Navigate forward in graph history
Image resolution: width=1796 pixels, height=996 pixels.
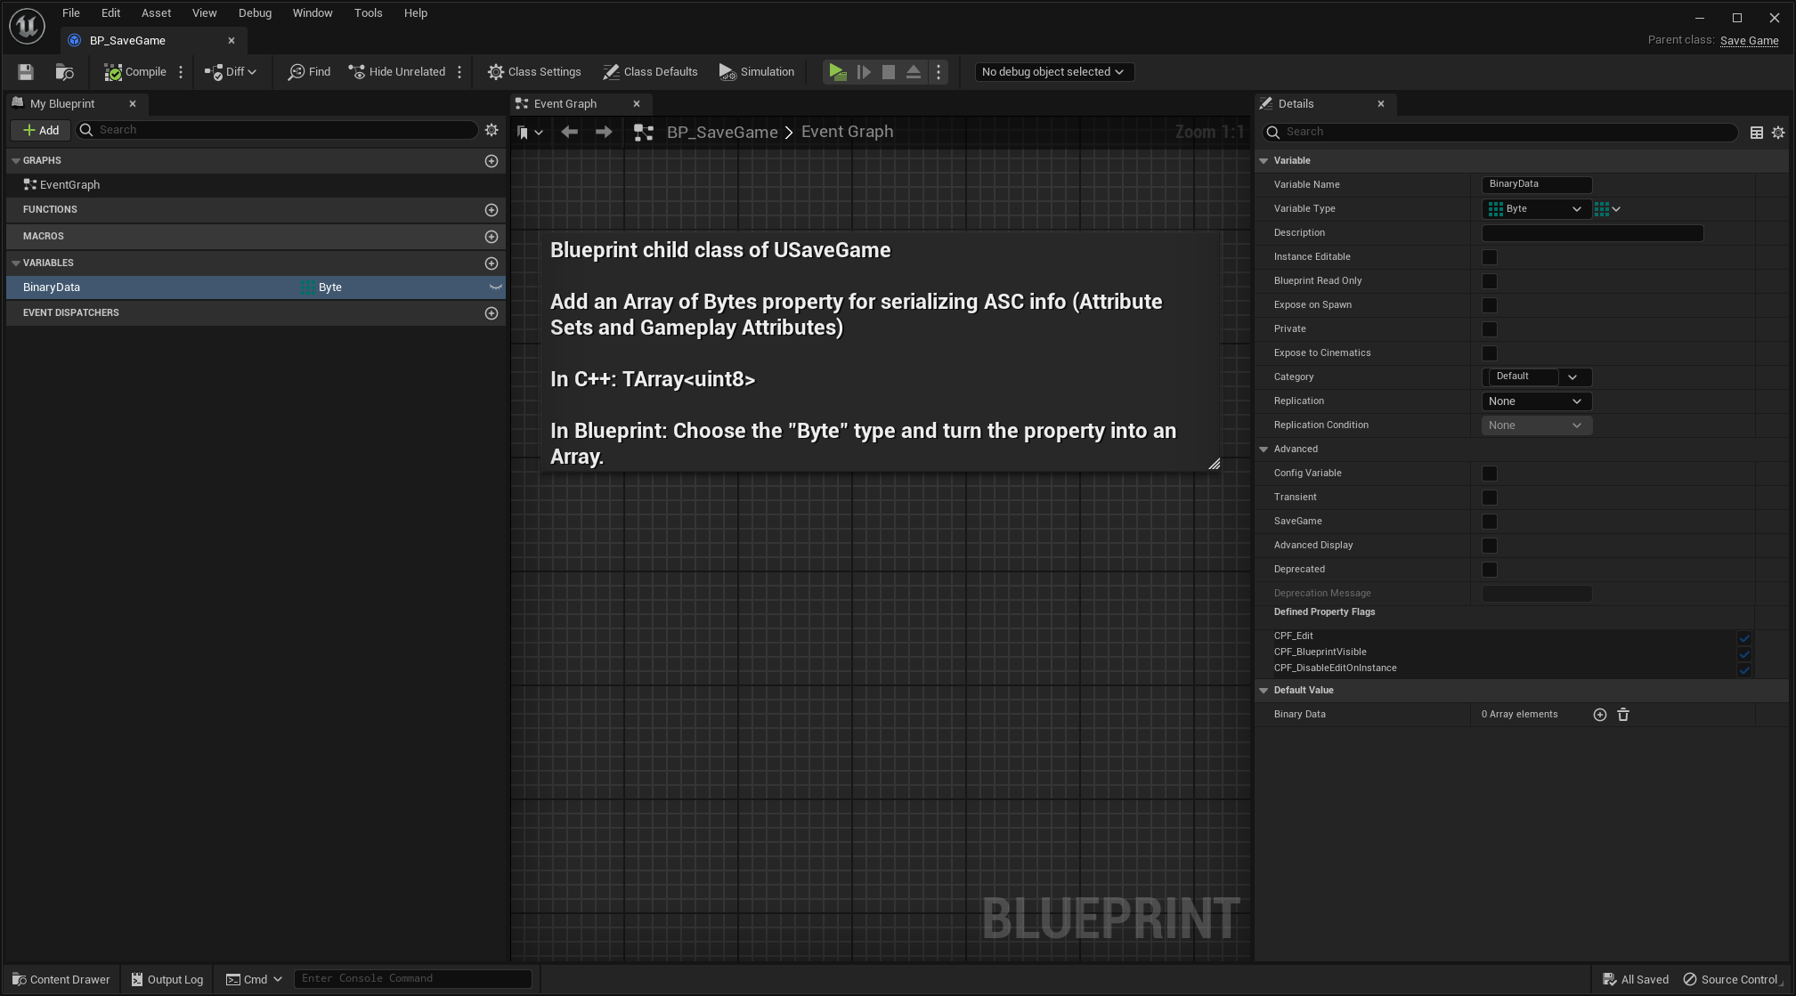click(604, 133)
